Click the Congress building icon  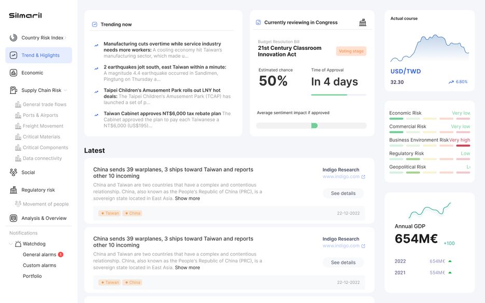point(363,22)
